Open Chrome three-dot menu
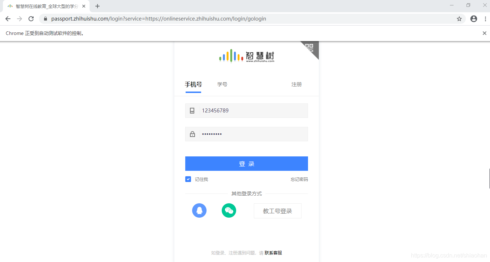Viewport: 490px width, 262px height. [485, 19]
